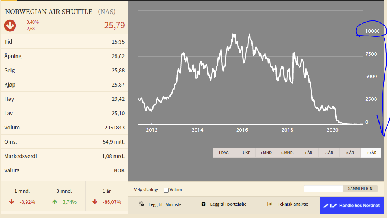
Task: Click into the compare input field
Action: coord(323,189)
